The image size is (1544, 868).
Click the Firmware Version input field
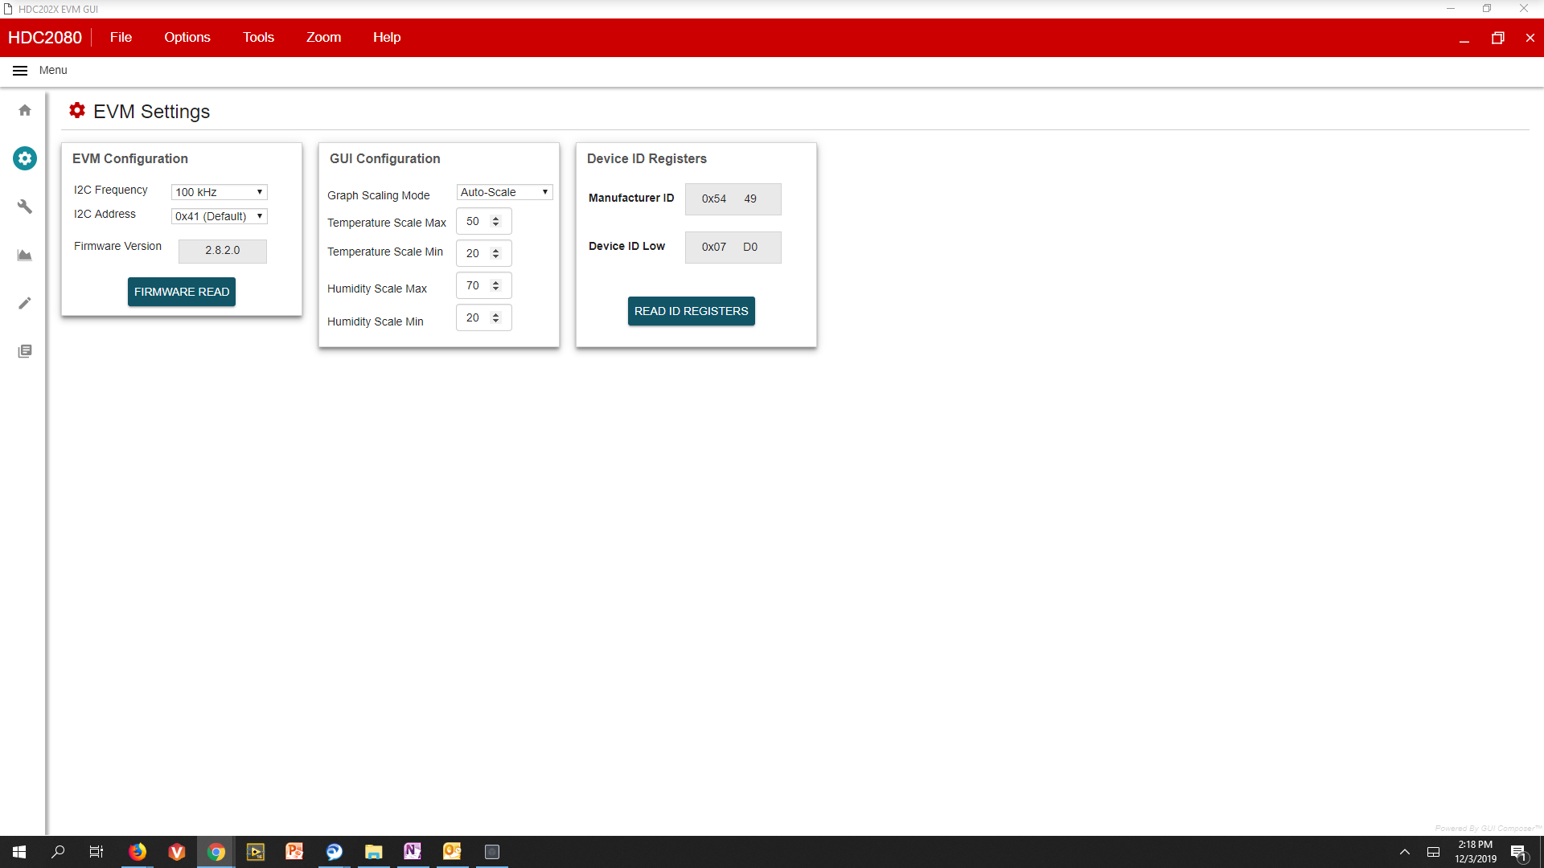[223, 250]
